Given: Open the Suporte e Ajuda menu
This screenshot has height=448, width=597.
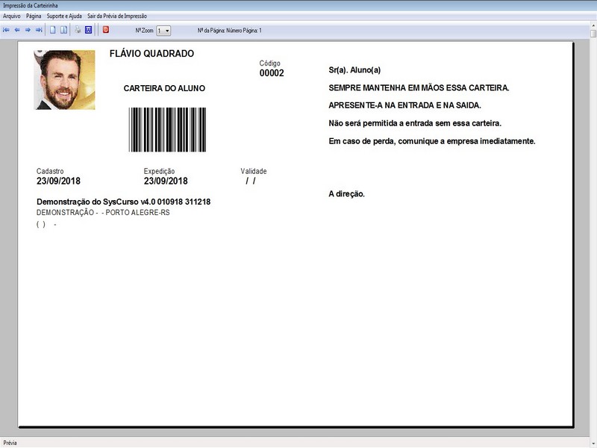Looking at the screenshot, I should click(x=64, y=16).
